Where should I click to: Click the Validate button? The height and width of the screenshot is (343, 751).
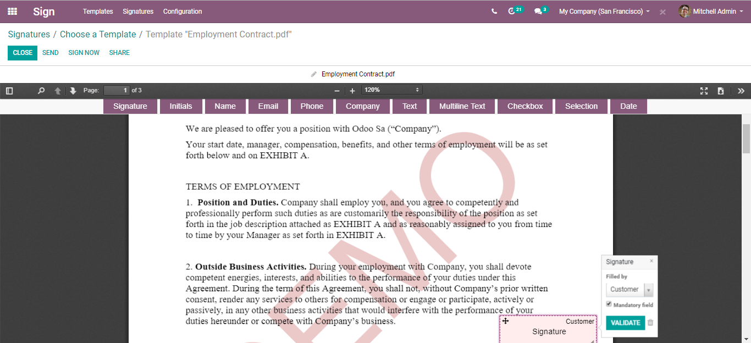coord(625,323)
